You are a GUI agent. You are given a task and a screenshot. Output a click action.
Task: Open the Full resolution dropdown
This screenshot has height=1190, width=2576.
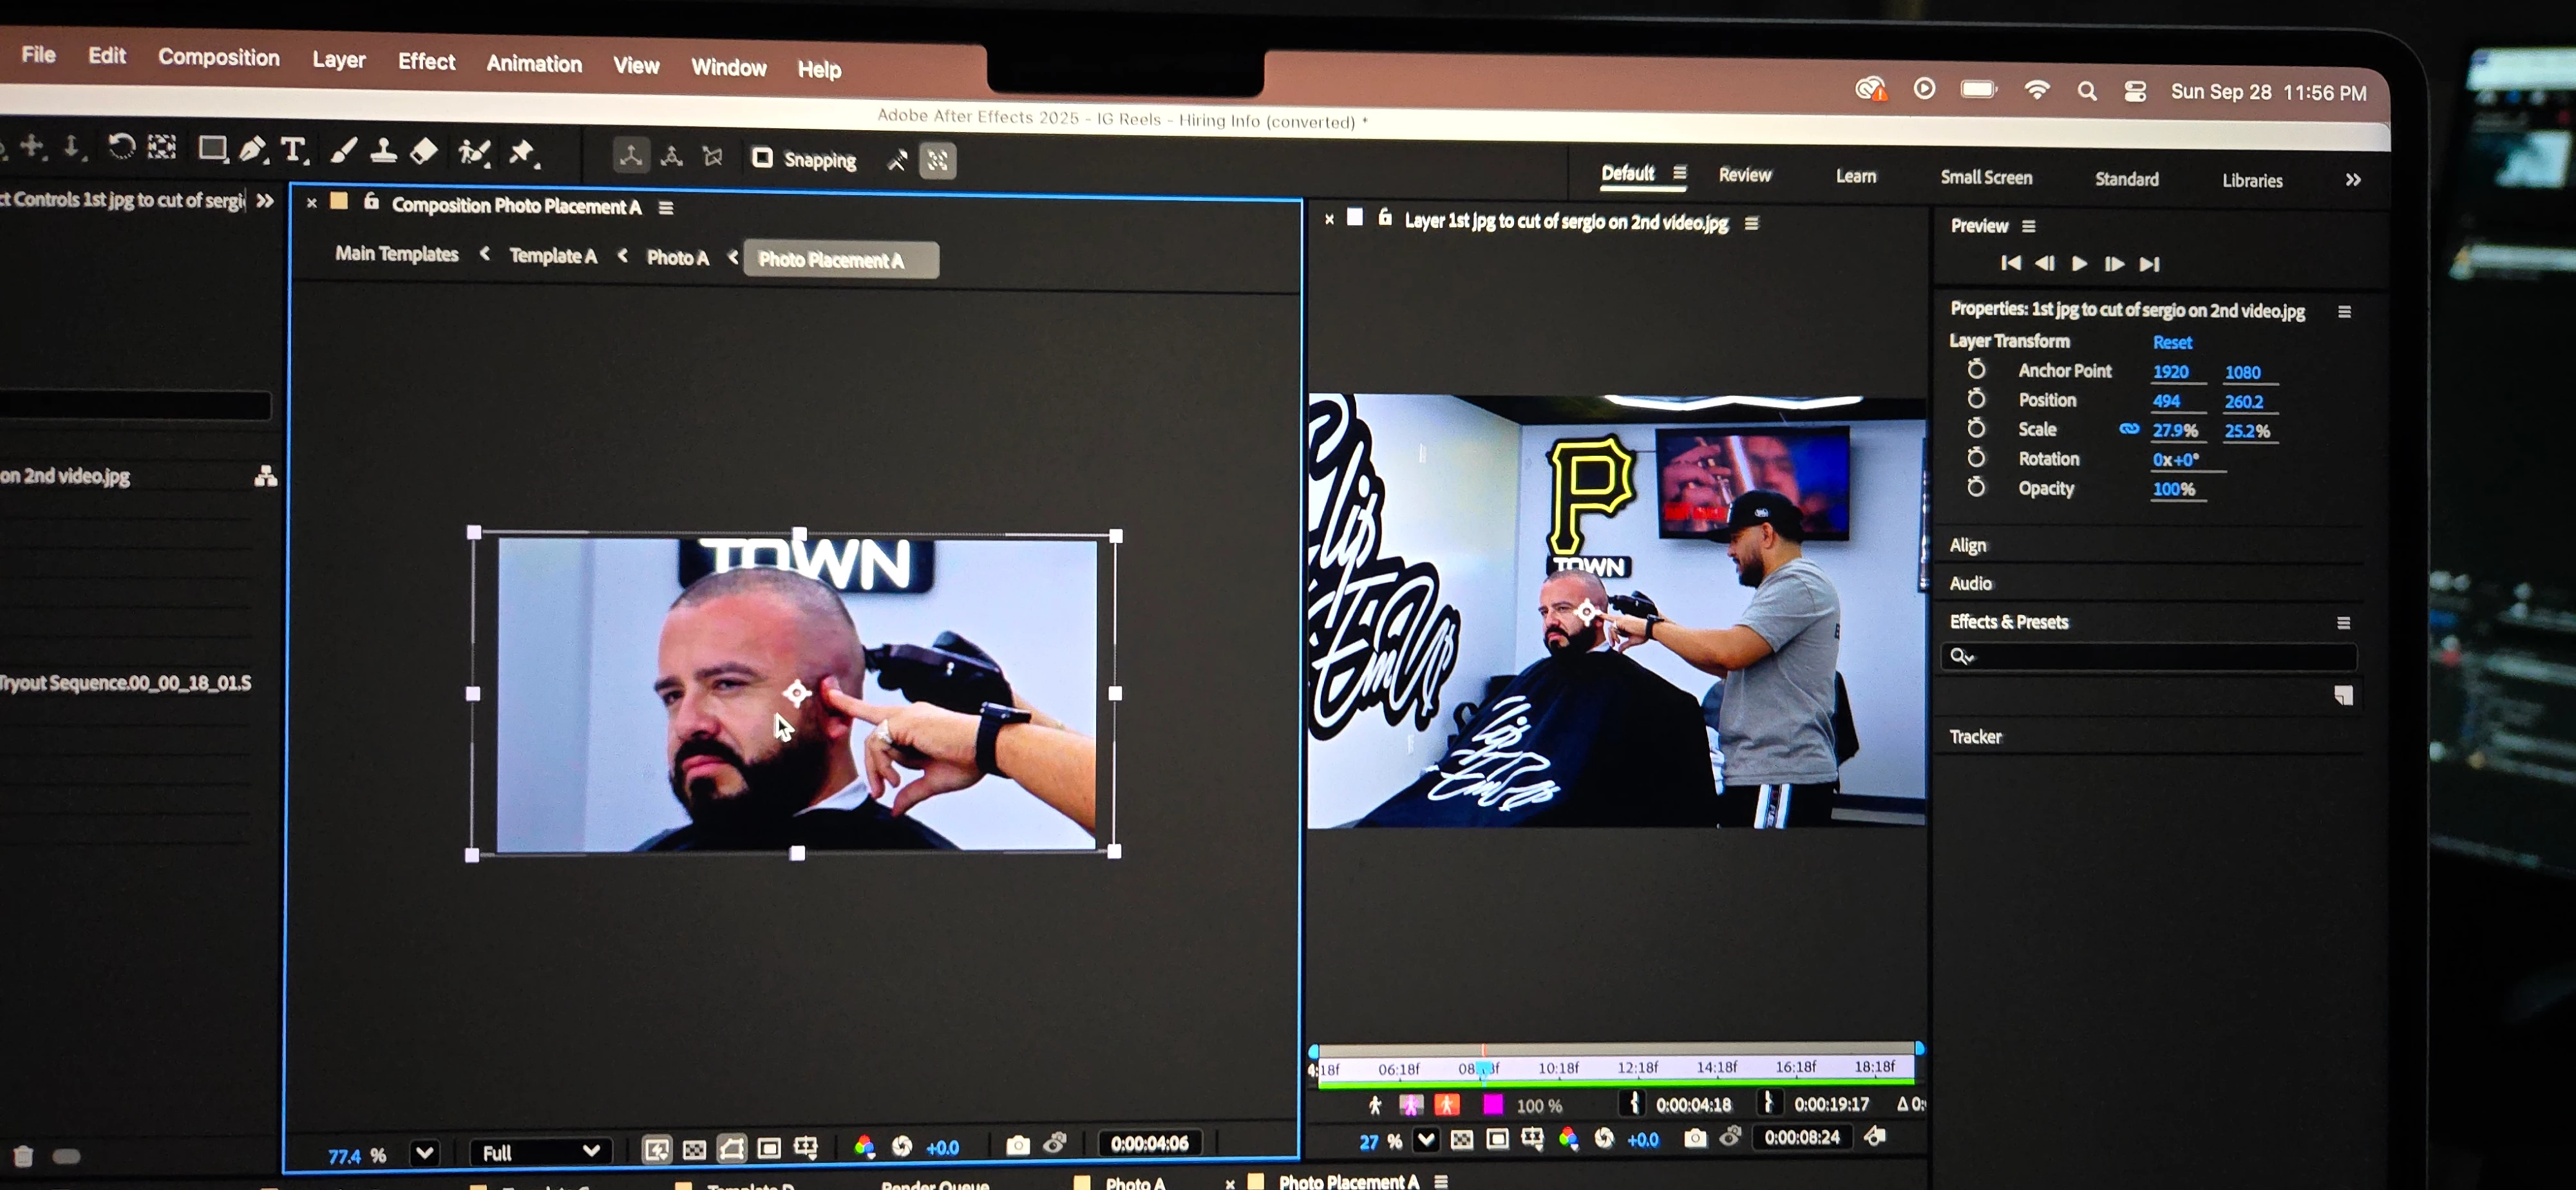(540, 1152)
